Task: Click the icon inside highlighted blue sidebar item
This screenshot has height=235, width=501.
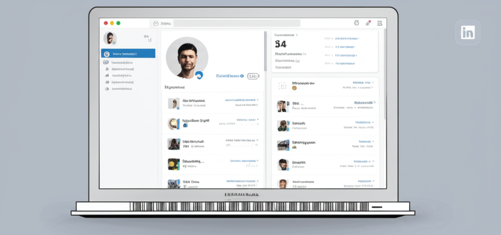Action: 106,54
